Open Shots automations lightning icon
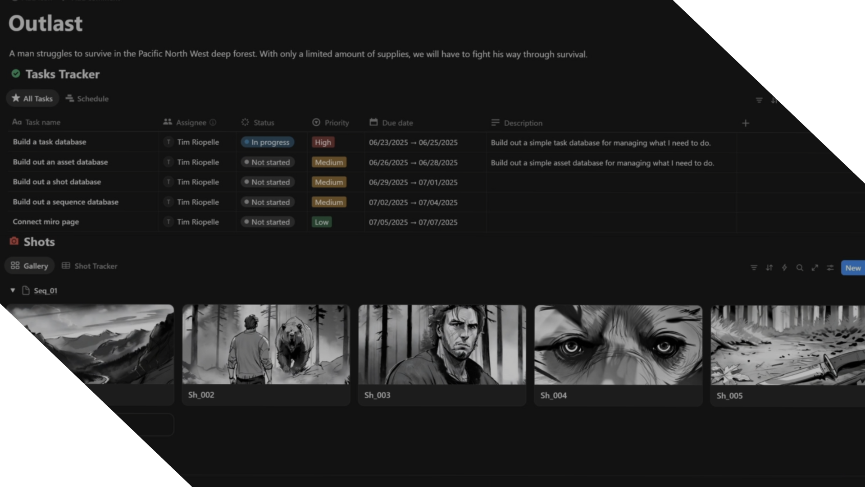This screenshot has height=487, width=865. click(784, 267)
